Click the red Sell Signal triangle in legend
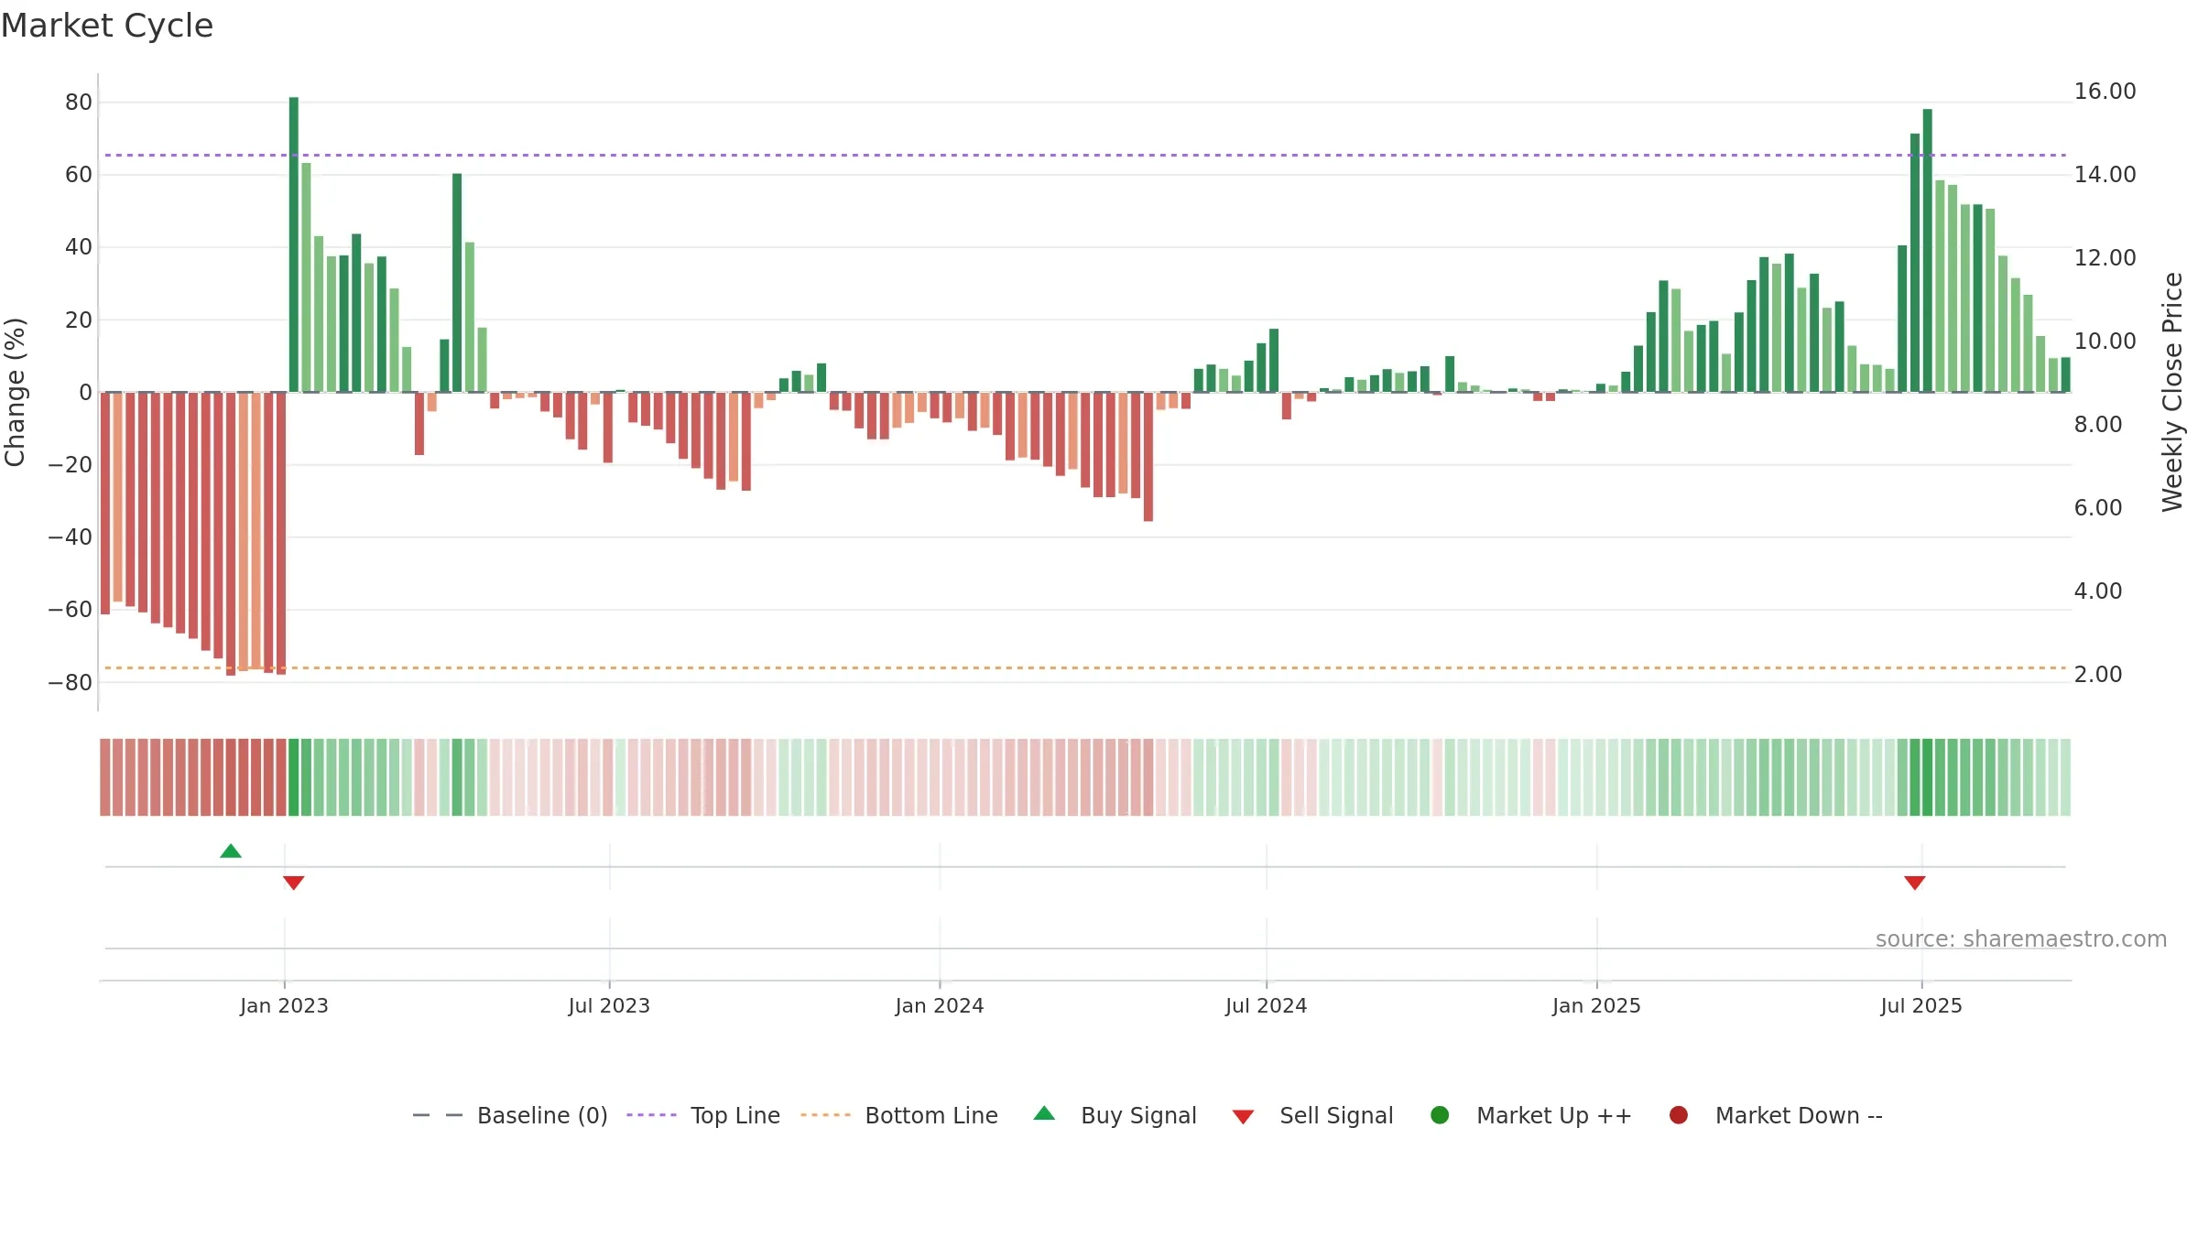This screenshot has width=2198, height=1236. [x=1243, y=1117]
